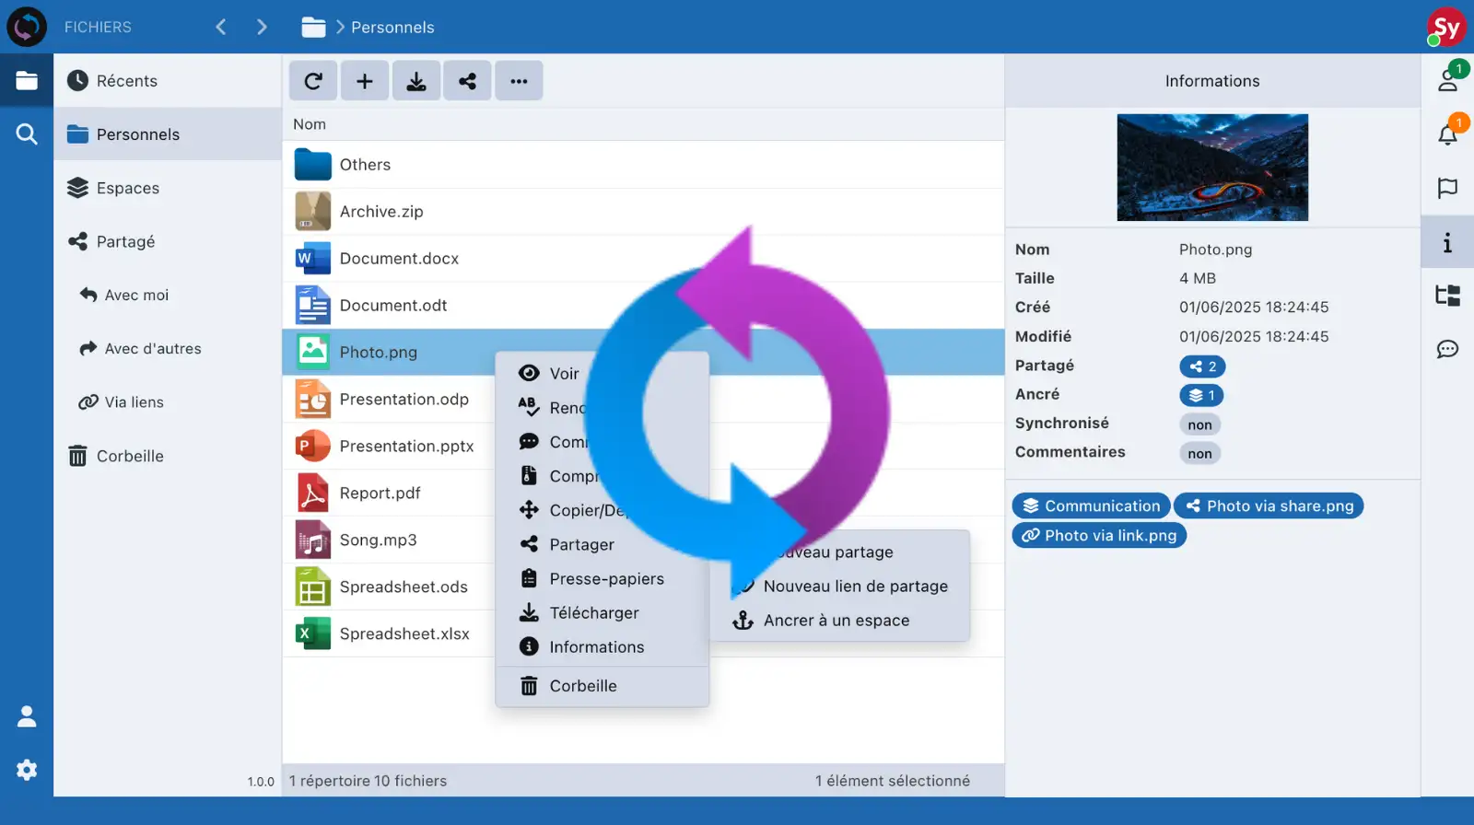Open the user profile icon bottom left

coord(27,716)
